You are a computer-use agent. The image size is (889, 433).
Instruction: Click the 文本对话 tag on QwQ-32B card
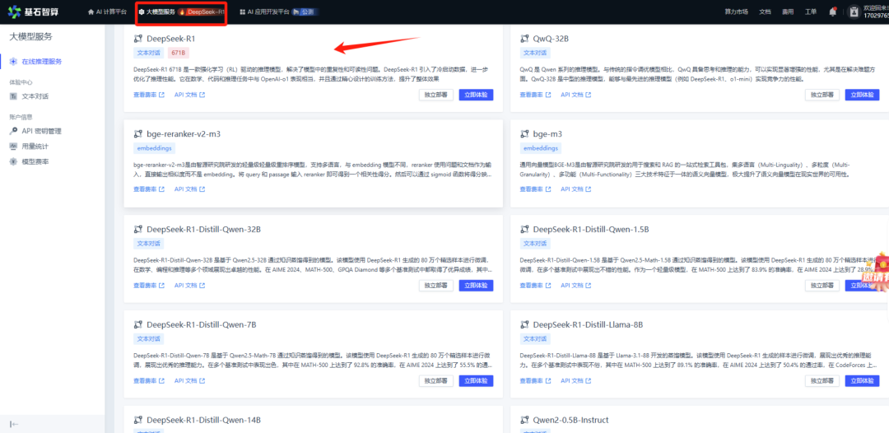coord(535,53)
